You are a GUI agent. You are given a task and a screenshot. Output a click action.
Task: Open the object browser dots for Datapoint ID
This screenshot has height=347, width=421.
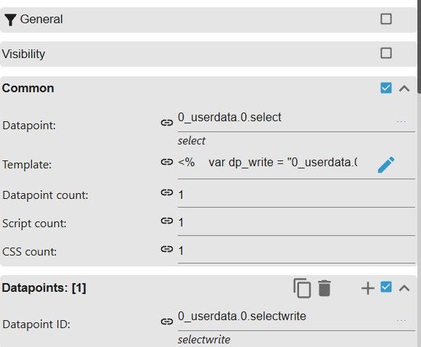pos(401,320)
